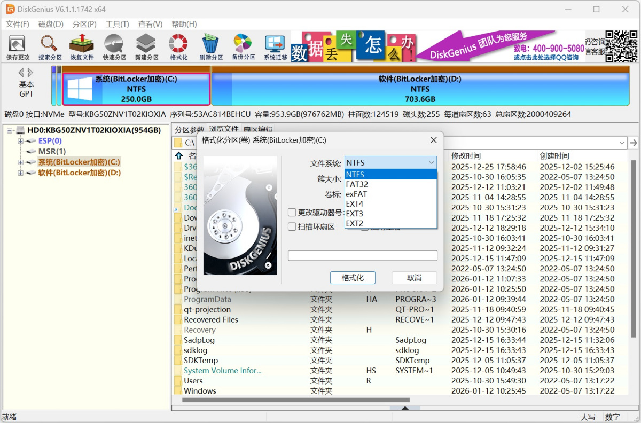Toggle the scan bad sectors (扫描坏扇区) checkbox
The height and width of the screenshot is (423, 641).
292,226
